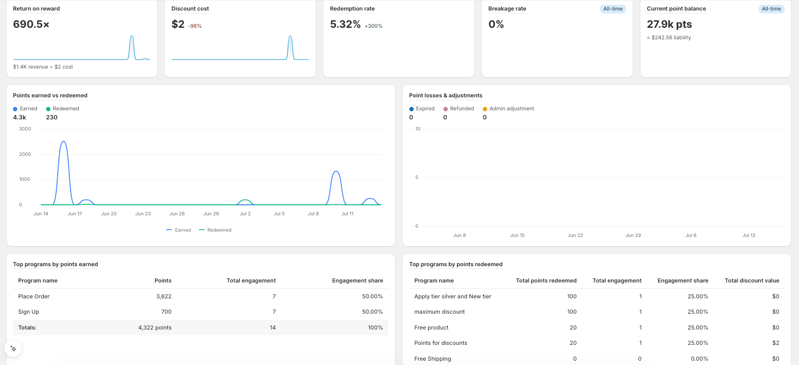Click the blue Earned legend dot

(x=15, y=109)
